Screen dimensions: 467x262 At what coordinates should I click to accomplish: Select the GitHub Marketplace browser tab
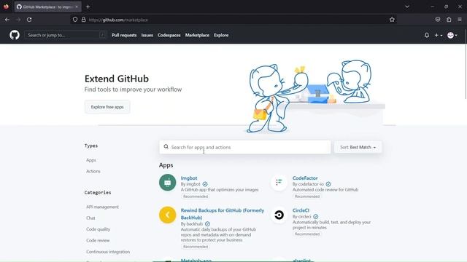click(x=47, y=7)
